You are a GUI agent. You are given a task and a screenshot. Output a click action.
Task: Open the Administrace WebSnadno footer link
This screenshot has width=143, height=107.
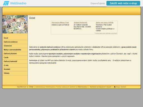click(45, 87)
